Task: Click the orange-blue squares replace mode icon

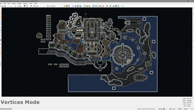Action: coord(89,6)
